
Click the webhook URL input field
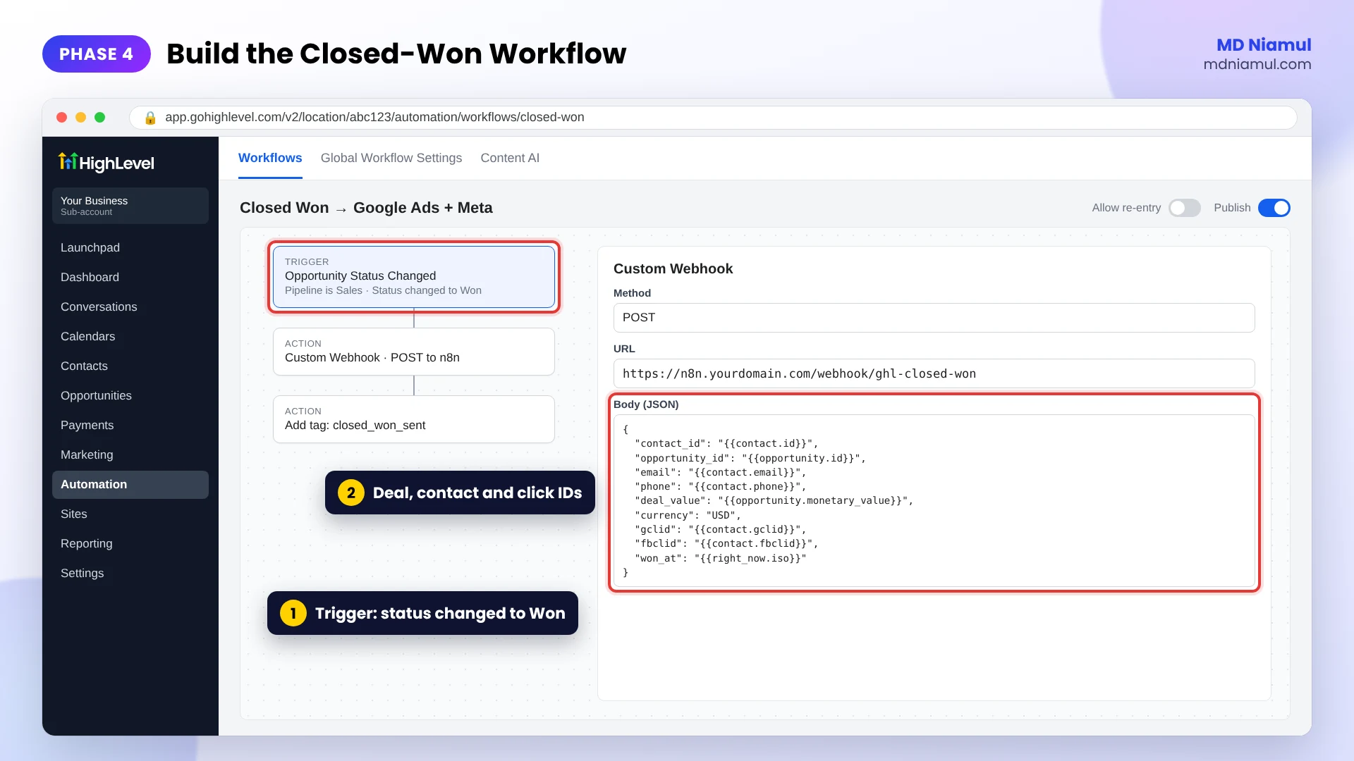pyautogui.click(x=934, y=373)
